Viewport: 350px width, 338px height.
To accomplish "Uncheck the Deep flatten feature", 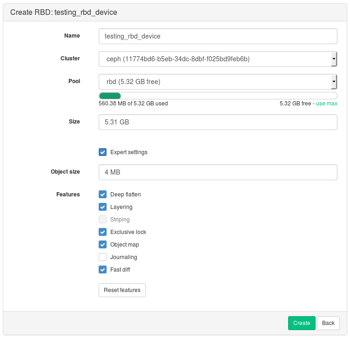I will pyautogui.click(x=103, y=195).
